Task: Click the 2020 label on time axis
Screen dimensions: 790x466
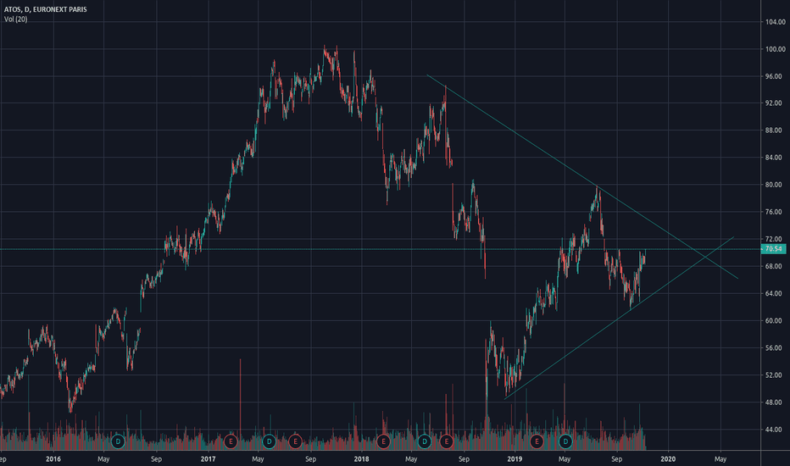Action: click(x=668, y=459)
